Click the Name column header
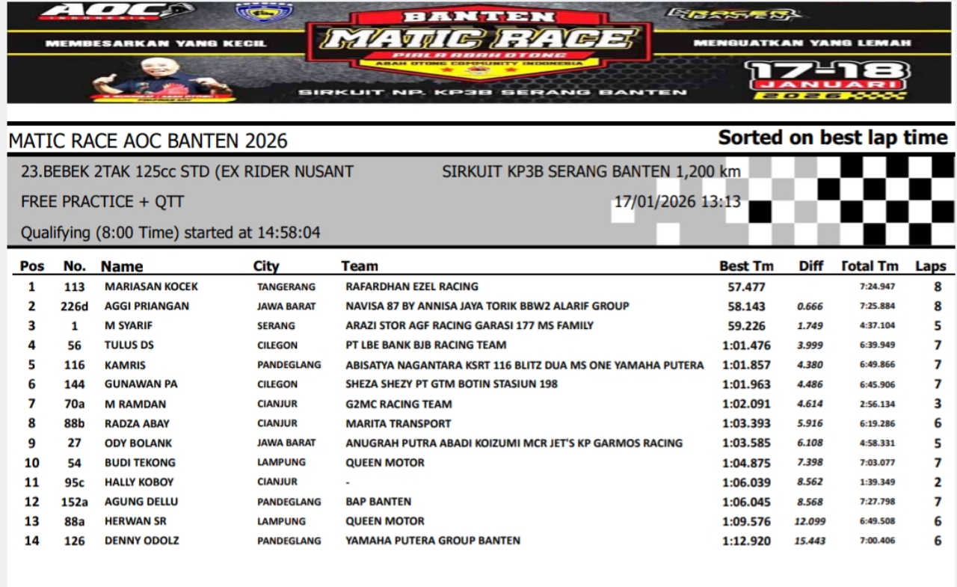The image size is (957, 587). coord(122,266)
